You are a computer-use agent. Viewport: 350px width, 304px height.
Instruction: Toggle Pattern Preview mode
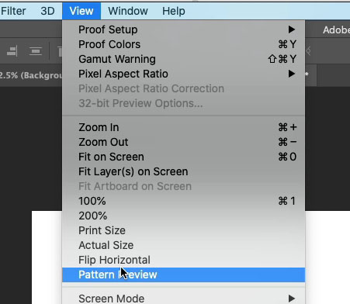point(184,275)
